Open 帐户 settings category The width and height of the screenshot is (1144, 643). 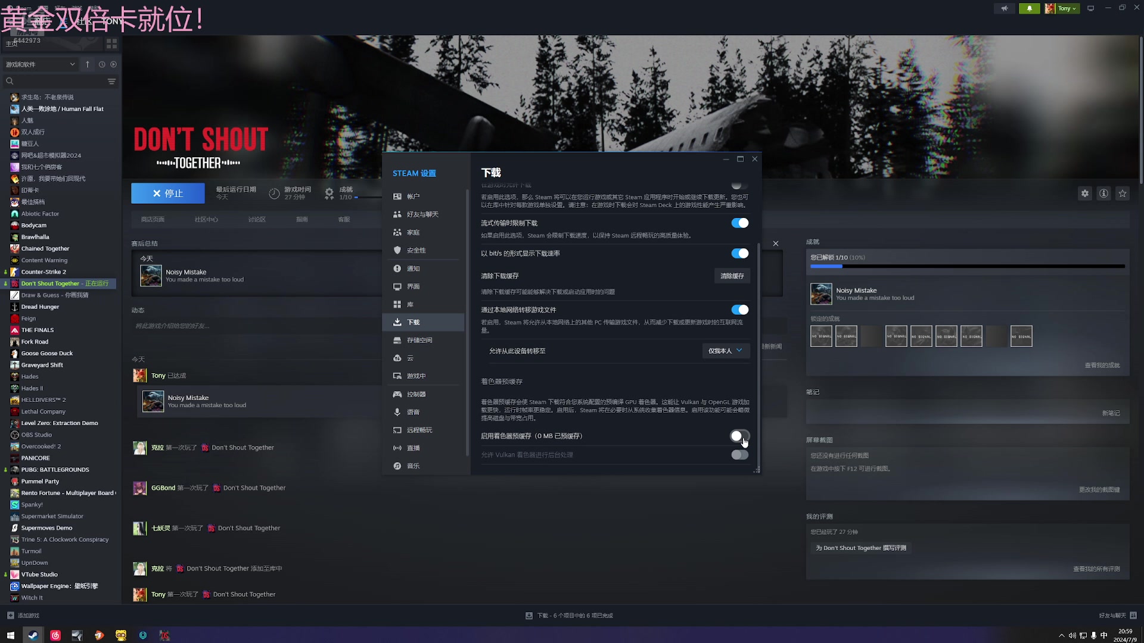pyautogui.click(x=423, y=196)
